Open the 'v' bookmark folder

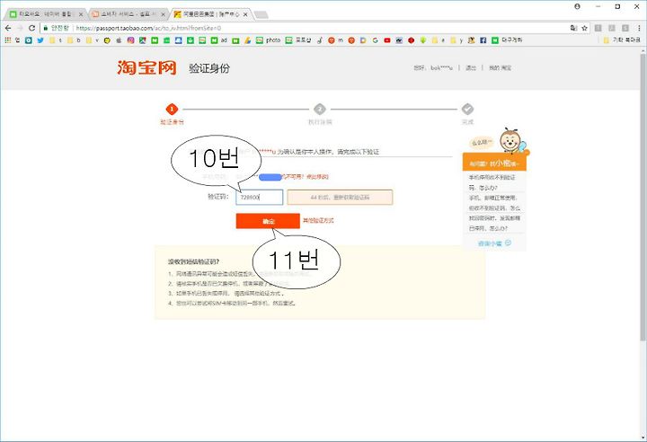point(93,40)
